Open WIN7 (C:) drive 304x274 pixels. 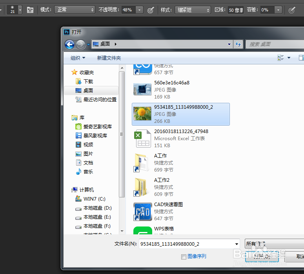tap(90, 199)
